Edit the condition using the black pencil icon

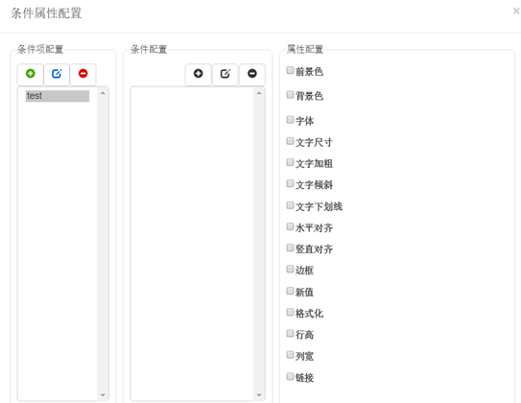(225, 74)
